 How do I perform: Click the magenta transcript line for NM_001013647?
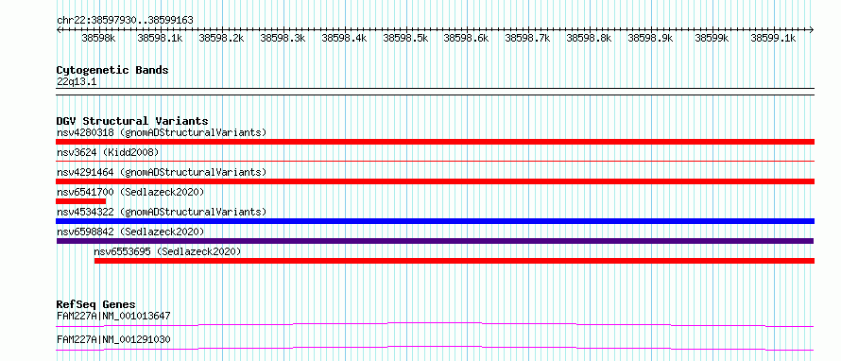(435, 324)
